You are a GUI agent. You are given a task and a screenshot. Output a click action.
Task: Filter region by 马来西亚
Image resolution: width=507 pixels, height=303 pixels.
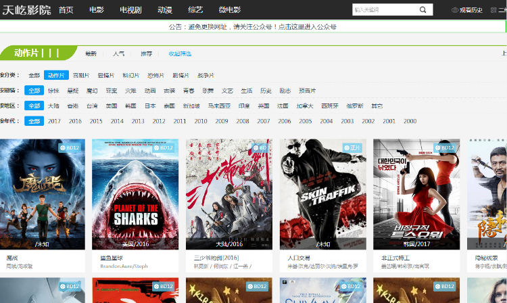point(219,106)
